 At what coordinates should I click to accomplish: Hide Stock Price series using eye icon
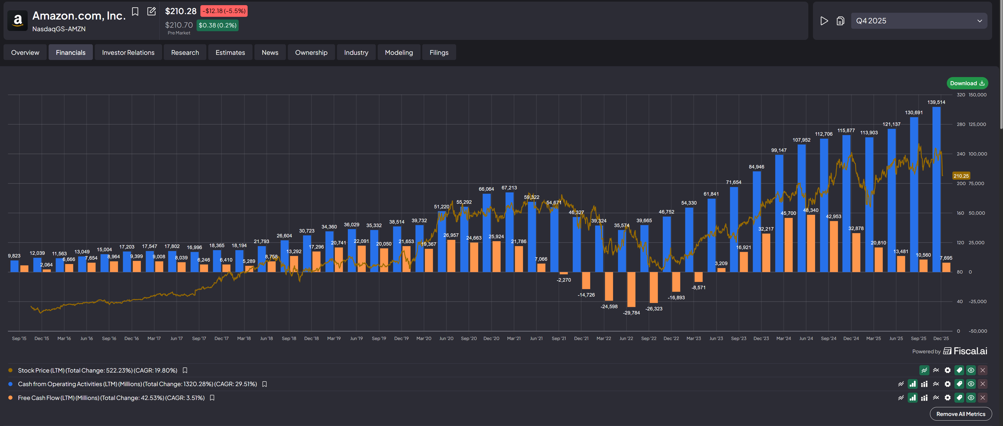pos(971,370)
